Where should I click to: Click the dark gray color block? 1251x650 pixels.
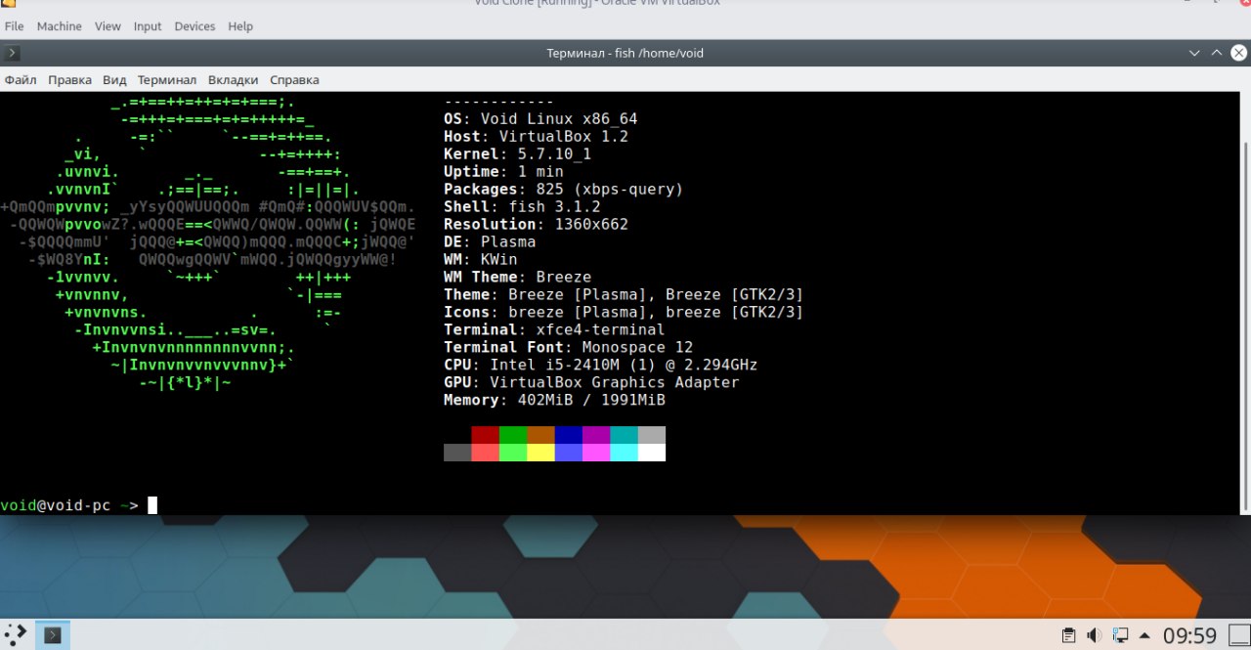click(x=457, y=453)
